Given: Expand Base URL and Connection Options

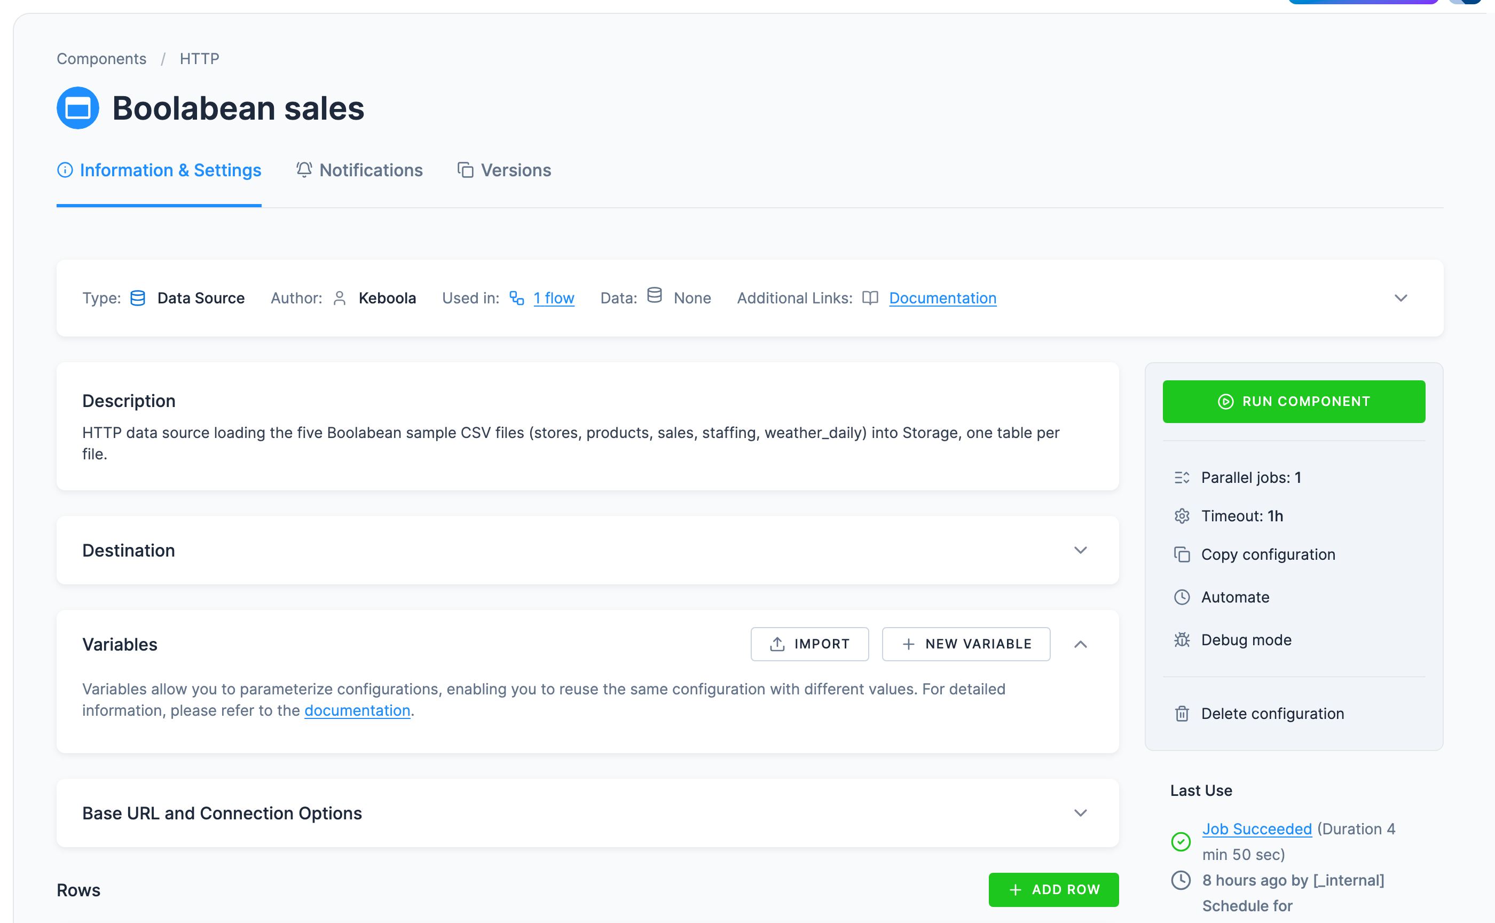Looking at the screenshot, I should (1081, 813).
